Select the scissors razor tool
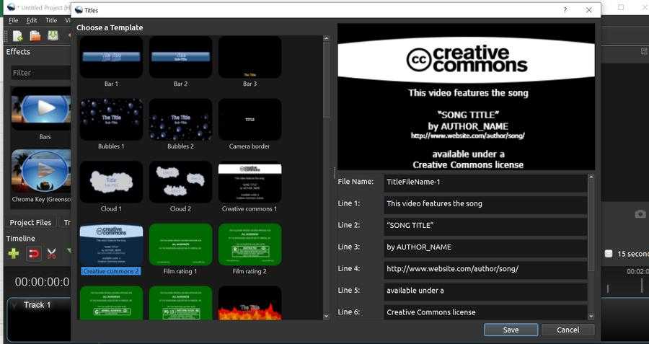This screenshot has height=344, width=649. click(x=52, y=253)
